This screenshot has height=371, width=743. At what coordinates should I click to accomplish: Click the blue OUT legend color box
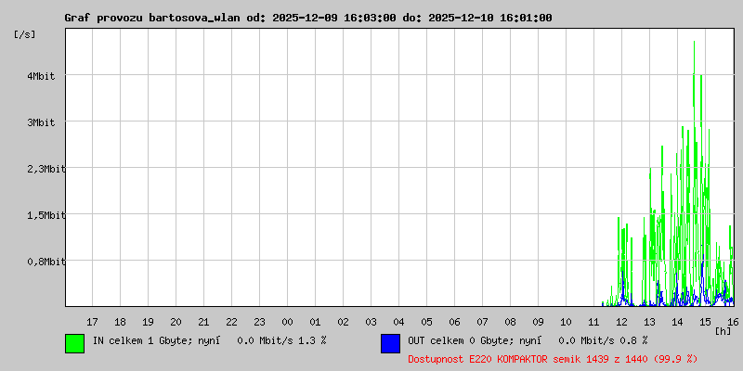click(x=390, y=343)
